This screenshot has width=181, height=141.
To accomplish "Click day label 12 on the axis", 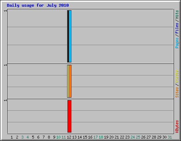I will click(69, 137).
